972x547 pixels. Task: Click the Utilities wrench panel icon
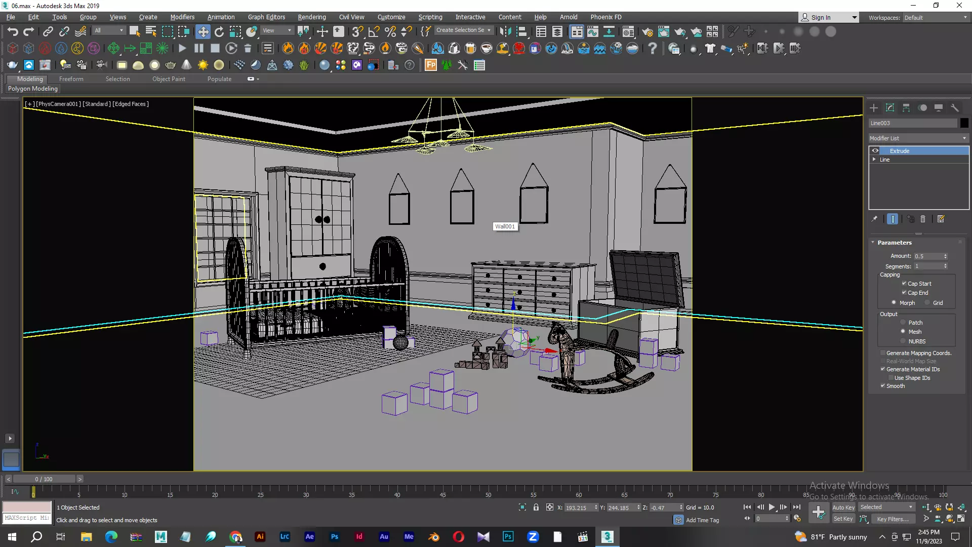point(955,108)
